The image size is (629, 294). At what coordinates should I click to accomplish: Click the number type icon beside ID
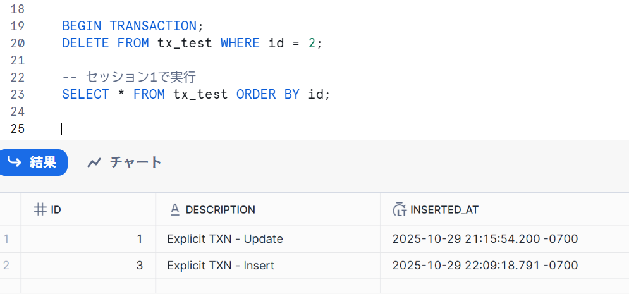tap(40, 209)
